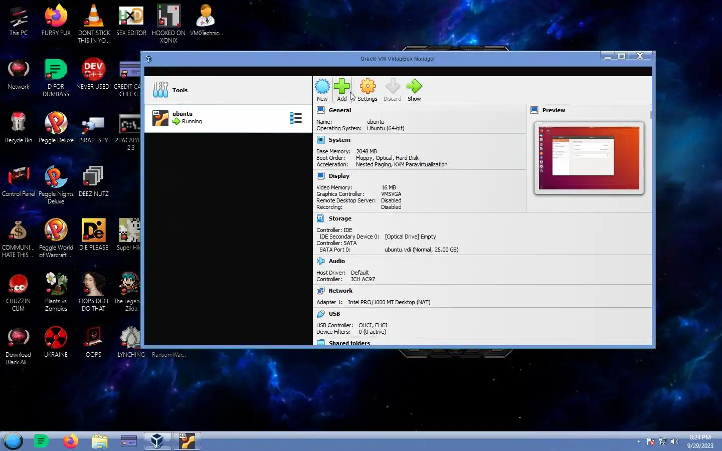Click the Storage section disk icon
This screenshot has width=722, height=451.
point(321,218)
